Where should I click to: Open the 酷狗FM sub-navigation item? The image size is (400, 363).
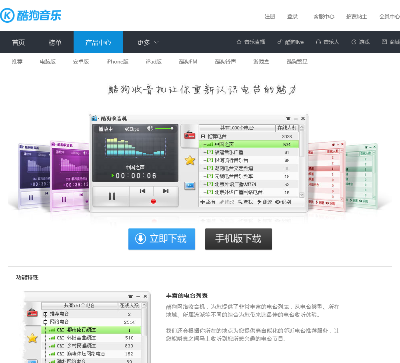[x=188, y=61]
